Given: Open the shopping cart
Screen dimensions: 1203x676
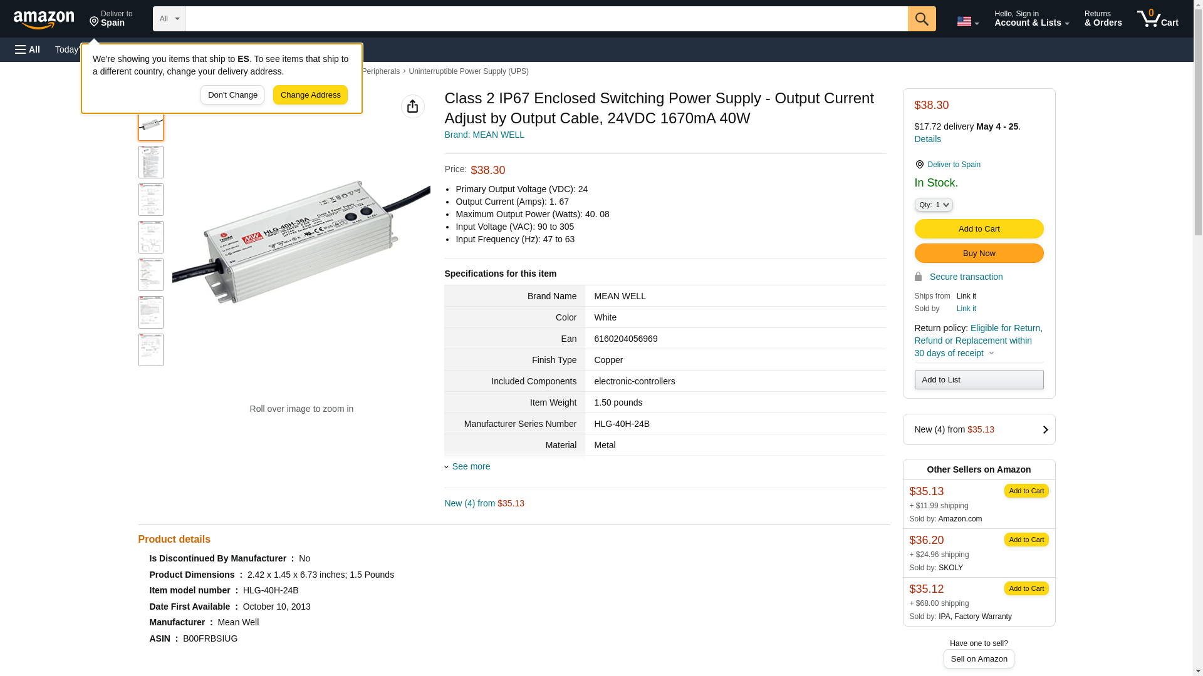Looking at the screenshot, I should (x=1157, y=19).
